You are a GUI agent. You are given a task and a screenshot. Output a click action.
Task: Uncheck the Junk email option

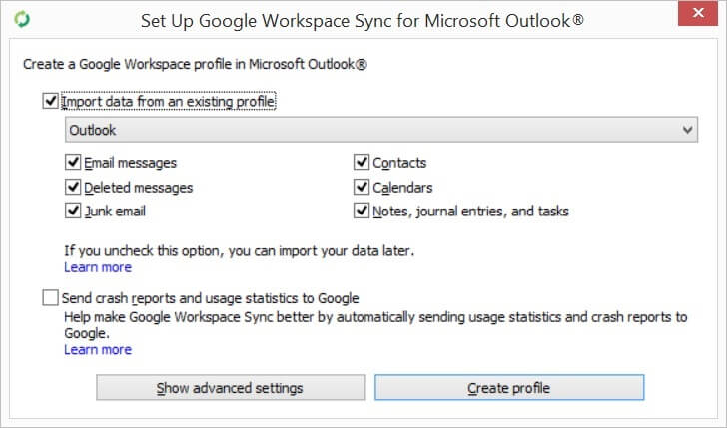coord(73,211)
